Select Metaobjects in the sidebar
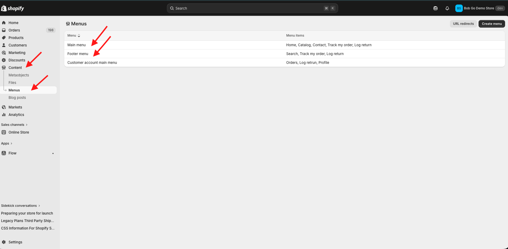508x249 pixels. pyautogui.click(x=19, y=75)
